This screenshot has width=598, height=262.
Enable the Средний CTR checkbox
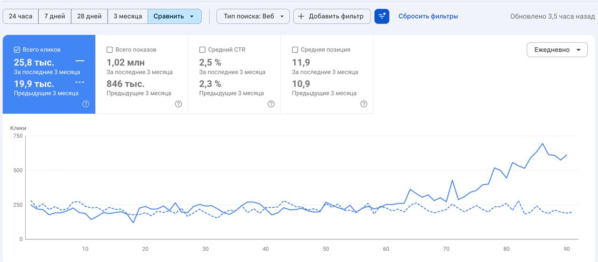coord(202,50)
